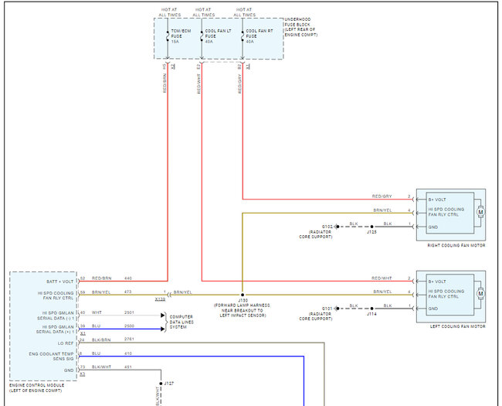This screenshot has width=502, height=406.
Task: Select HI SPD GMLAN SERIAL DATA (-) 1
Action: click(x=56, y=316)
